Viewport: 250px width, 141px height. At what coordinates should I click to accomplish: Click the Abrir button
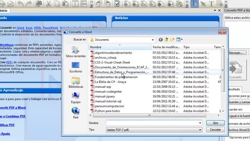tap(215, 123)
